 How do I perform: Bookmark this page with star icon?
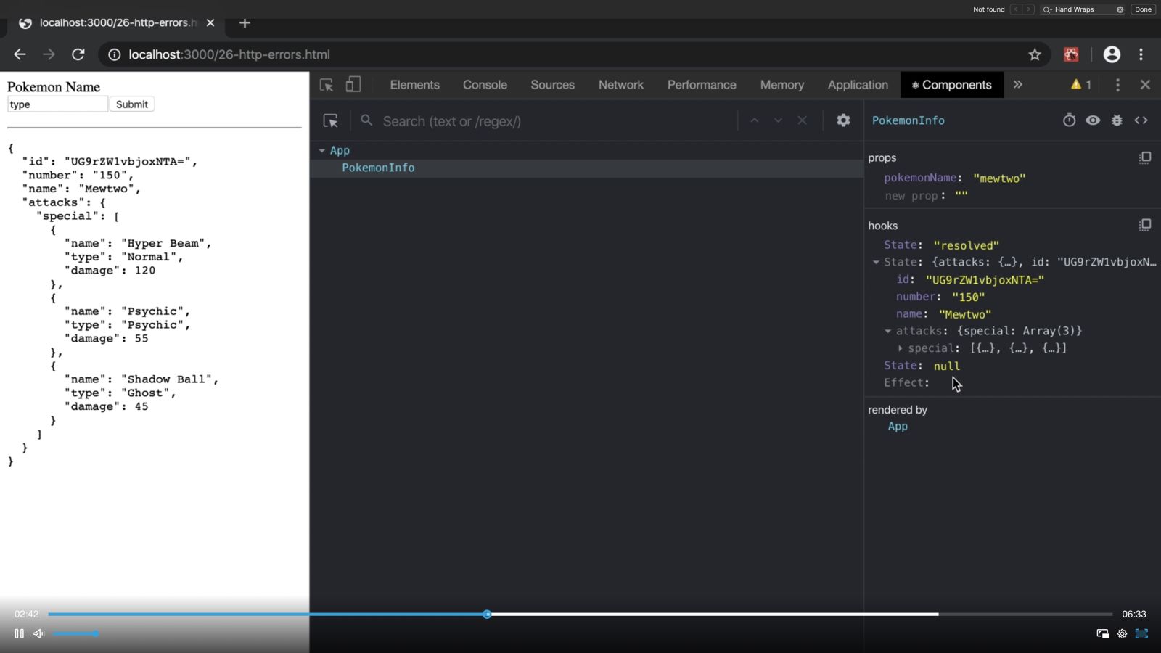pyautogui.click(x=1035, y=54)
